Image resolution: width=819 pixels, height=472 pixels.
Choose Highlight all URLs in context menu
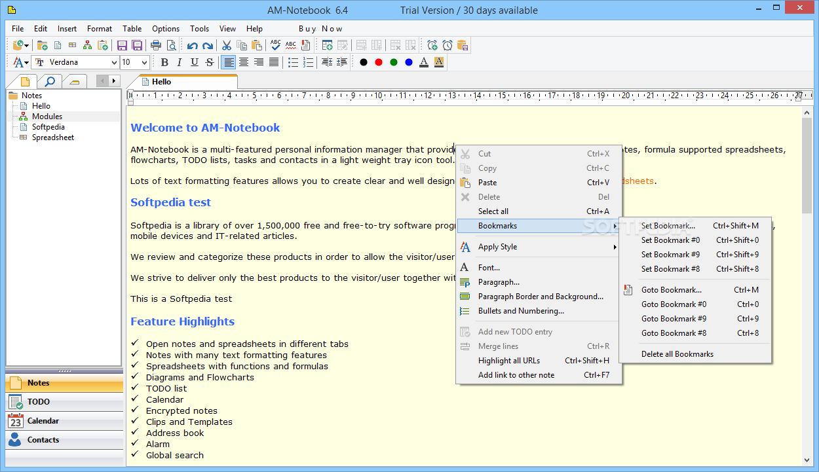(539, 361)
